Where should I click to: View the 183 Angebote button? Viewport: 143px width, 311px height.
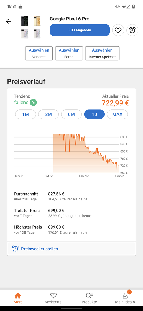tap(80, 30)
